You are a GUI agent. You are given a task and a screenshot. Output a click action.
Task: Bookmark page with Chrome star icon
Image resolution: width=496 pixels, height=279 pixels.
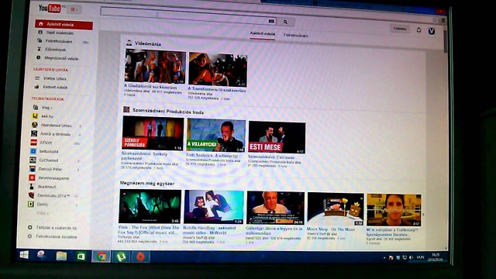[x=435, y=19]
